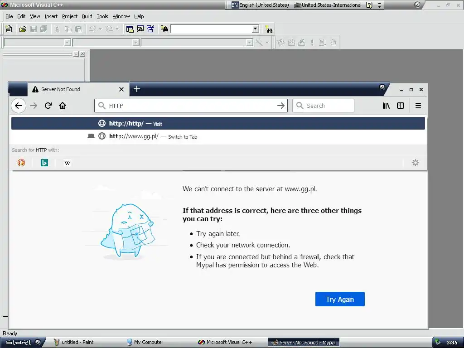Image resolution: width=464 pixels, height=348 pixels.
Task: Close the Server Not Found tab
Action: click(121, 89)
